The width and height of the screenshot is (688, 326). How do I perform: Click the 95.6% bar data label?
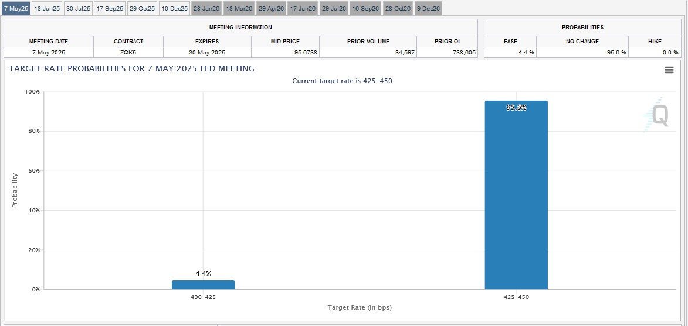516,108
